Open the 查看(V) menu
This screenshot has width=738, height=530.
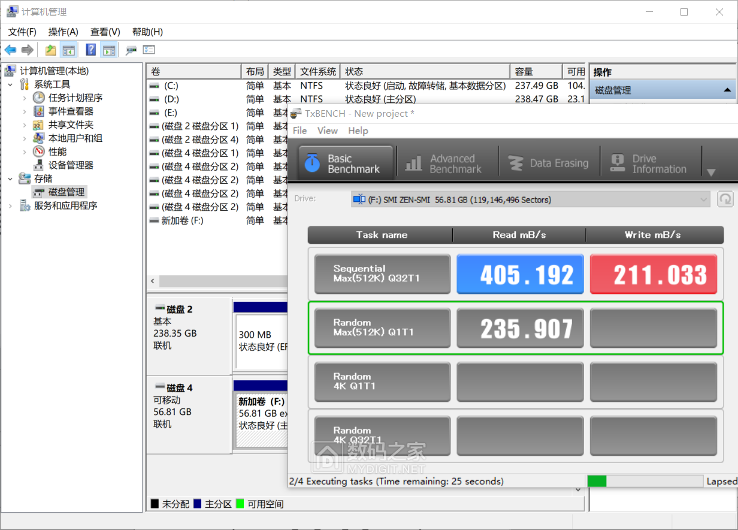click(x=105, y=32)
